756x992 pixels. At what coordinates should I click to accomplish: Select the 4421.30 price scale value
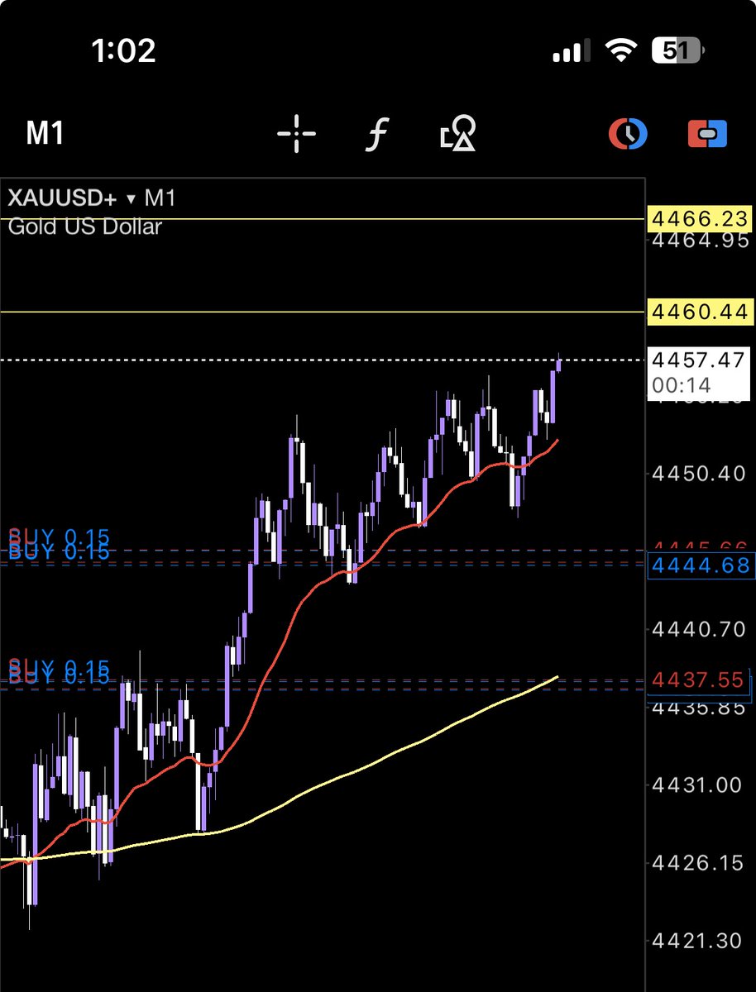(x=699, y=940)
